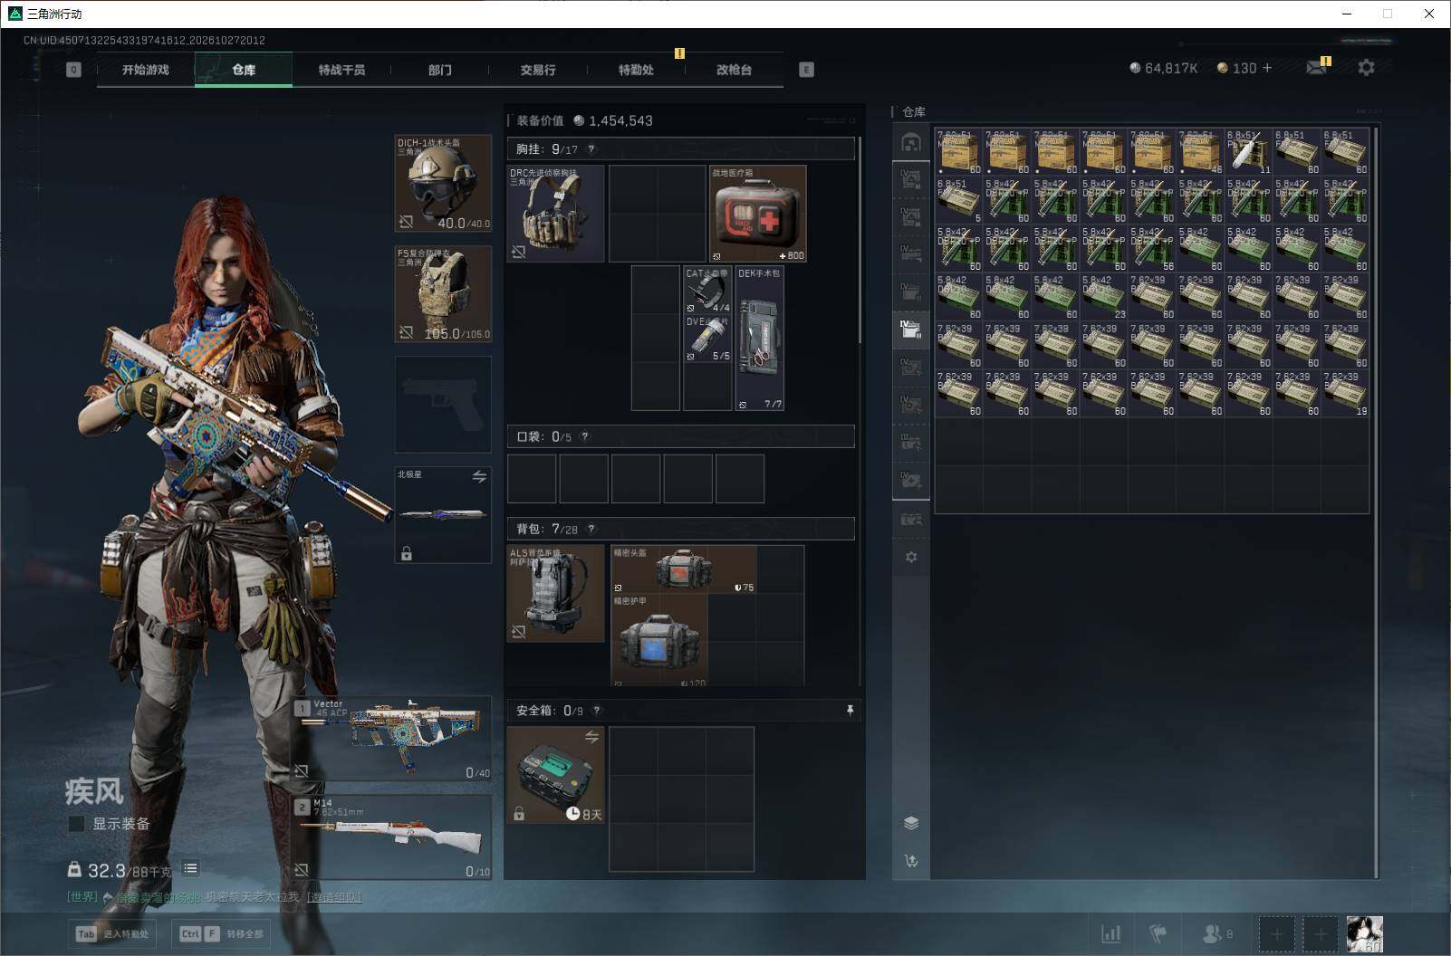Click the empty pistol slot

click(x=443, y=405)
